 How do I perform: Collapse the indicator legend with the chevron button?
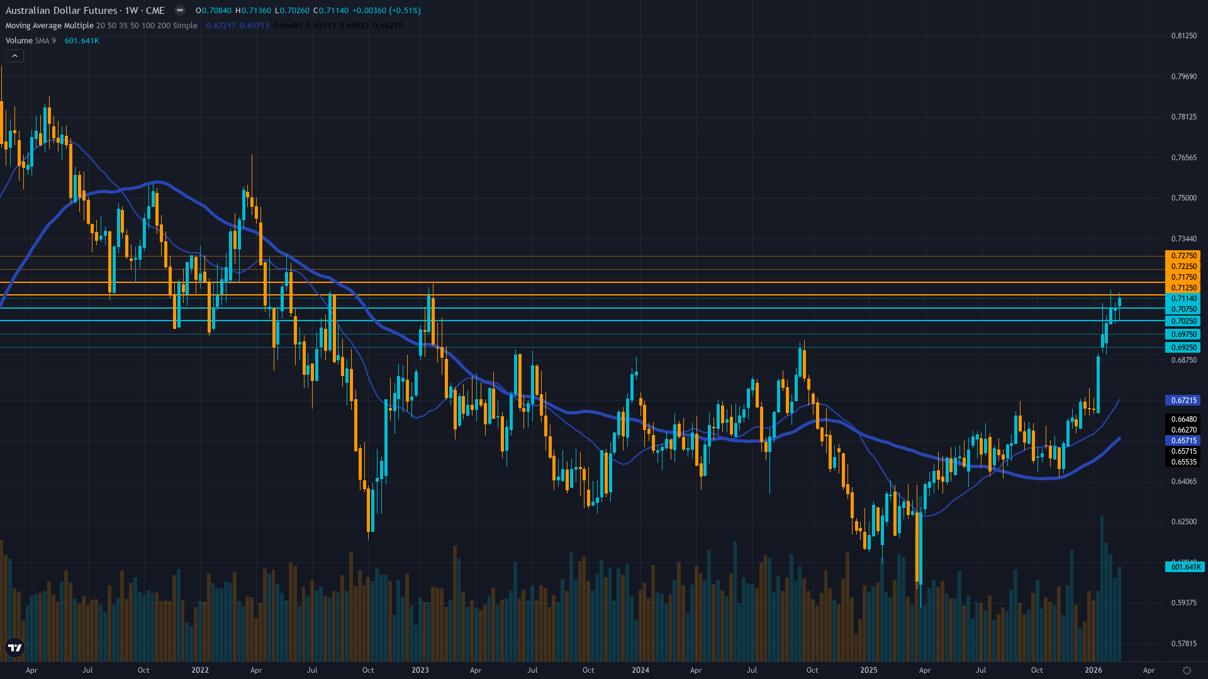[14, 56]
